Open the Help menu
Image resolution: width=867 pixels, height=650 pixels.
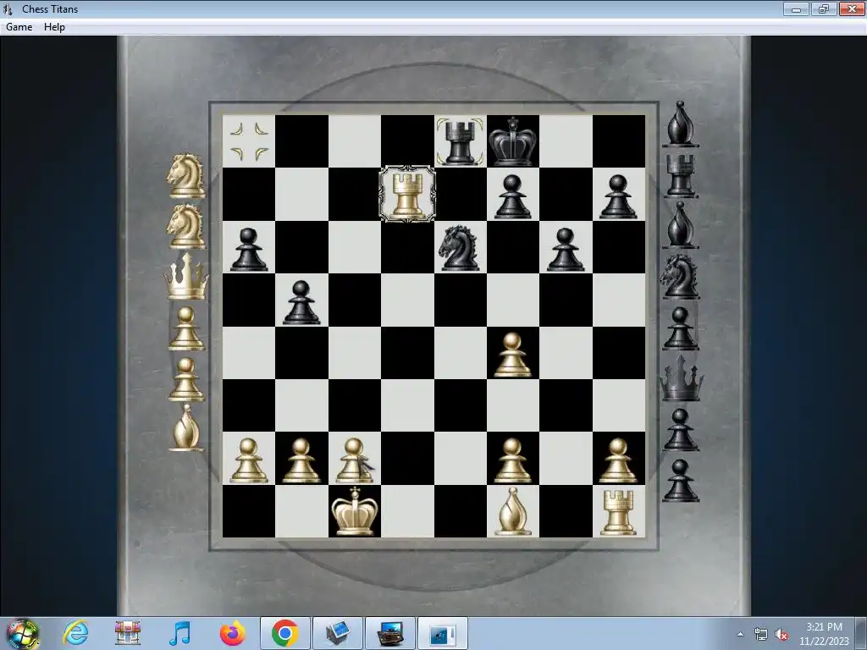point(54,27)
